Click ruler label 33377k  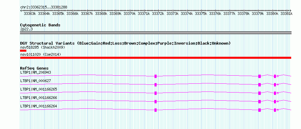229,14
